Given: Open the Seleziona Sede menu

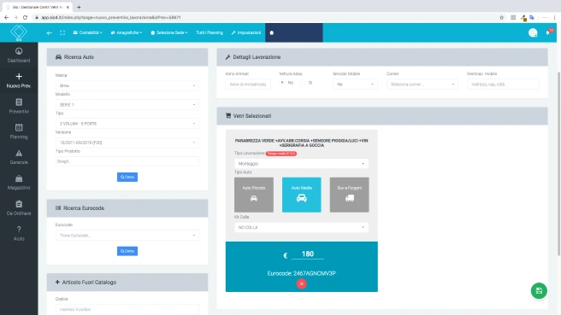Looking at the screenshot, I should coord(168,32).
